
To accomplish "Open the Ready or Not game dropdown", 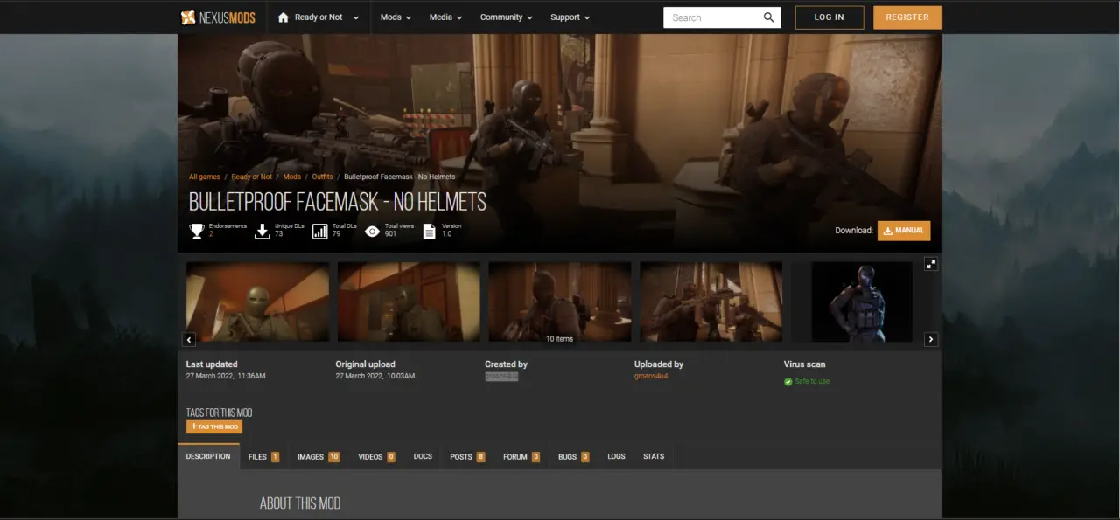I will click(x=317, y=17).
